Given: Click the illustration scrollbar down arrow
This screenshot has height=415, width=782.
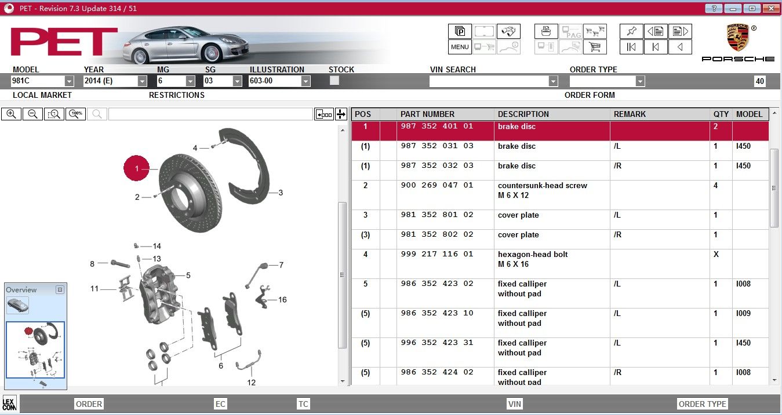Looking at the screenshot, I should coord(343,381).
